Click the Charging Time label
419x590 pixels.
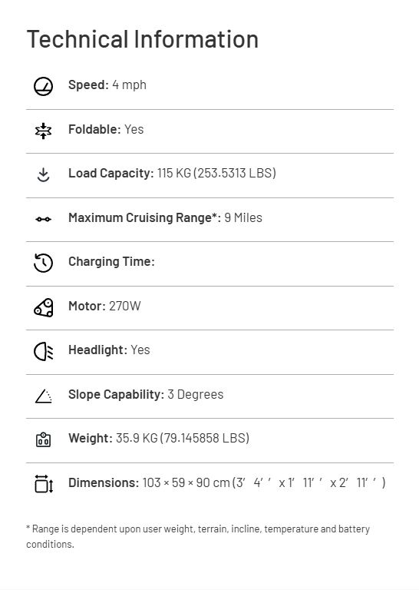pyautogui.click(x=111, y=261)
